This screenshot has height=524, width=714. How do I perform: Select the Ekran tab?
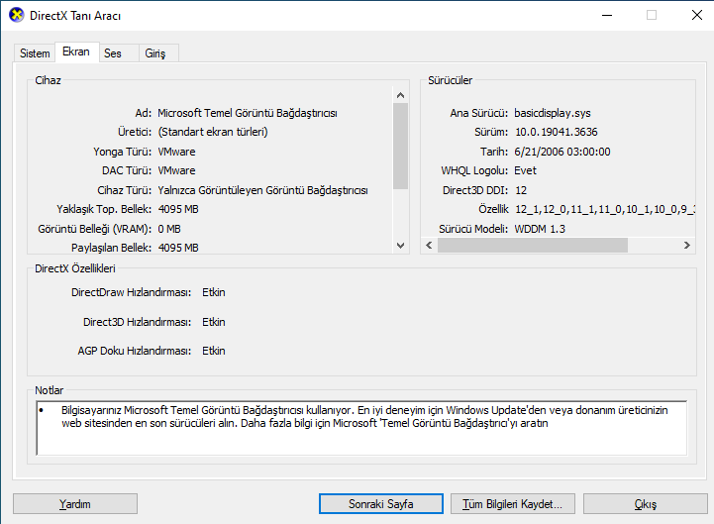(x=76, y=52)
